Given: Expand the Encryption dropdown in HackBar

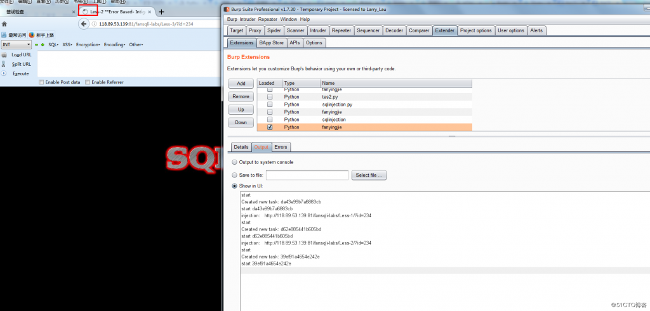Looking at the screenshot, I should pyautogui.click(x=88, y=45).
